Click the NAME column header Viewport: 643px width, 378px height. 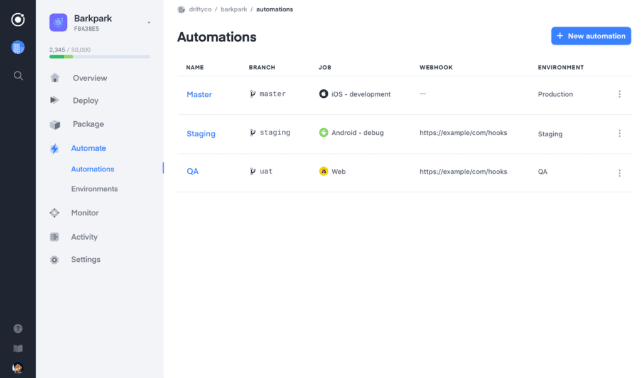(x=195, y=67)
